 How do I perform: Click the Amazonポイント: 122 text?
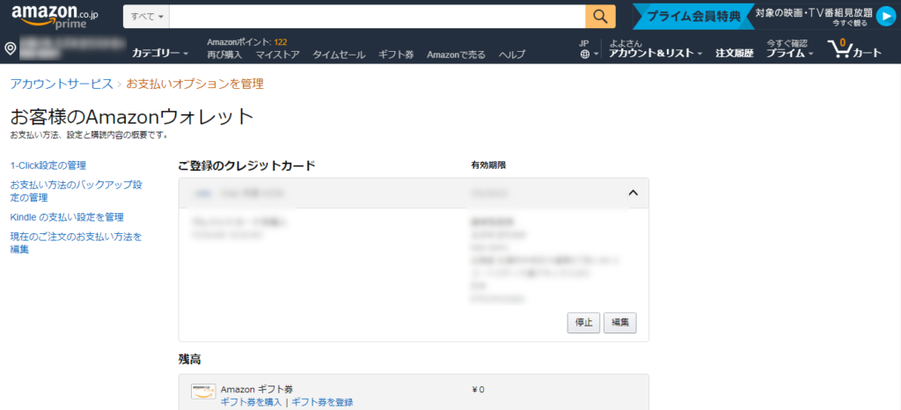[x=247, y=42]
